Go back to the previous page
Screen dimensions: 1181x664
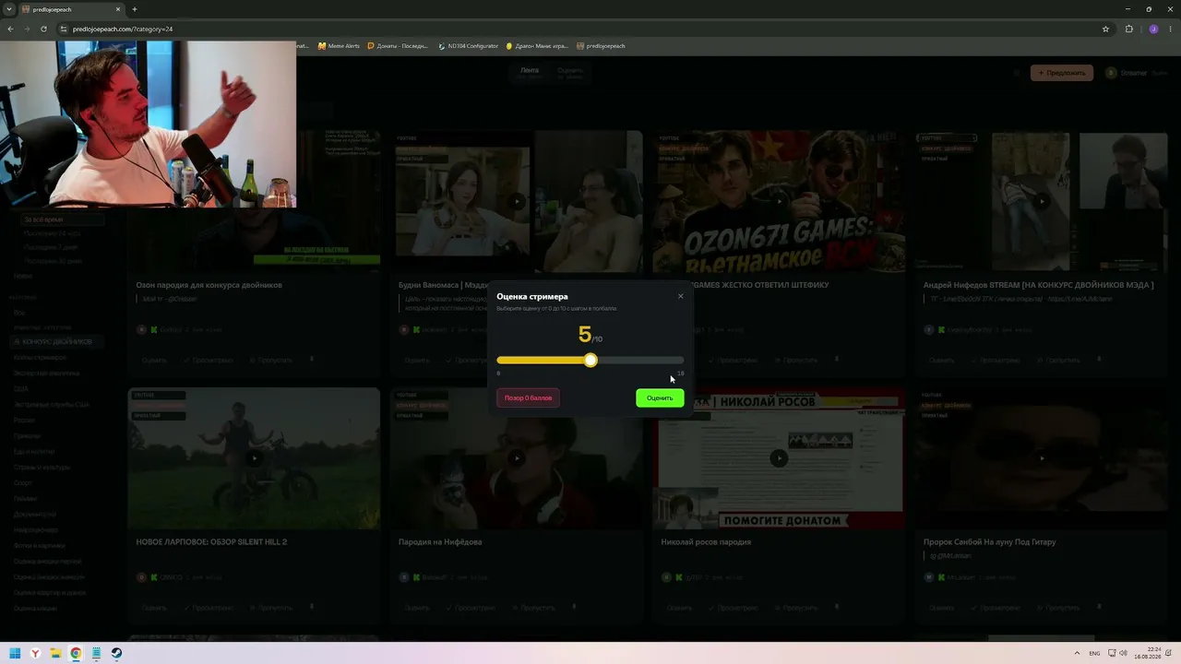[10, 29]
